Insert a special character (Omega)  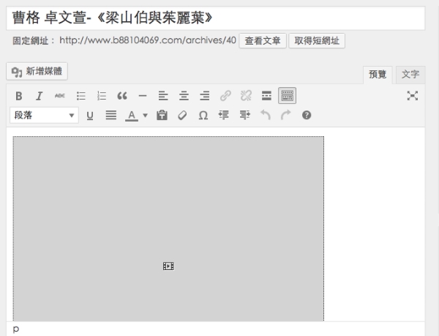pos(203,115)
